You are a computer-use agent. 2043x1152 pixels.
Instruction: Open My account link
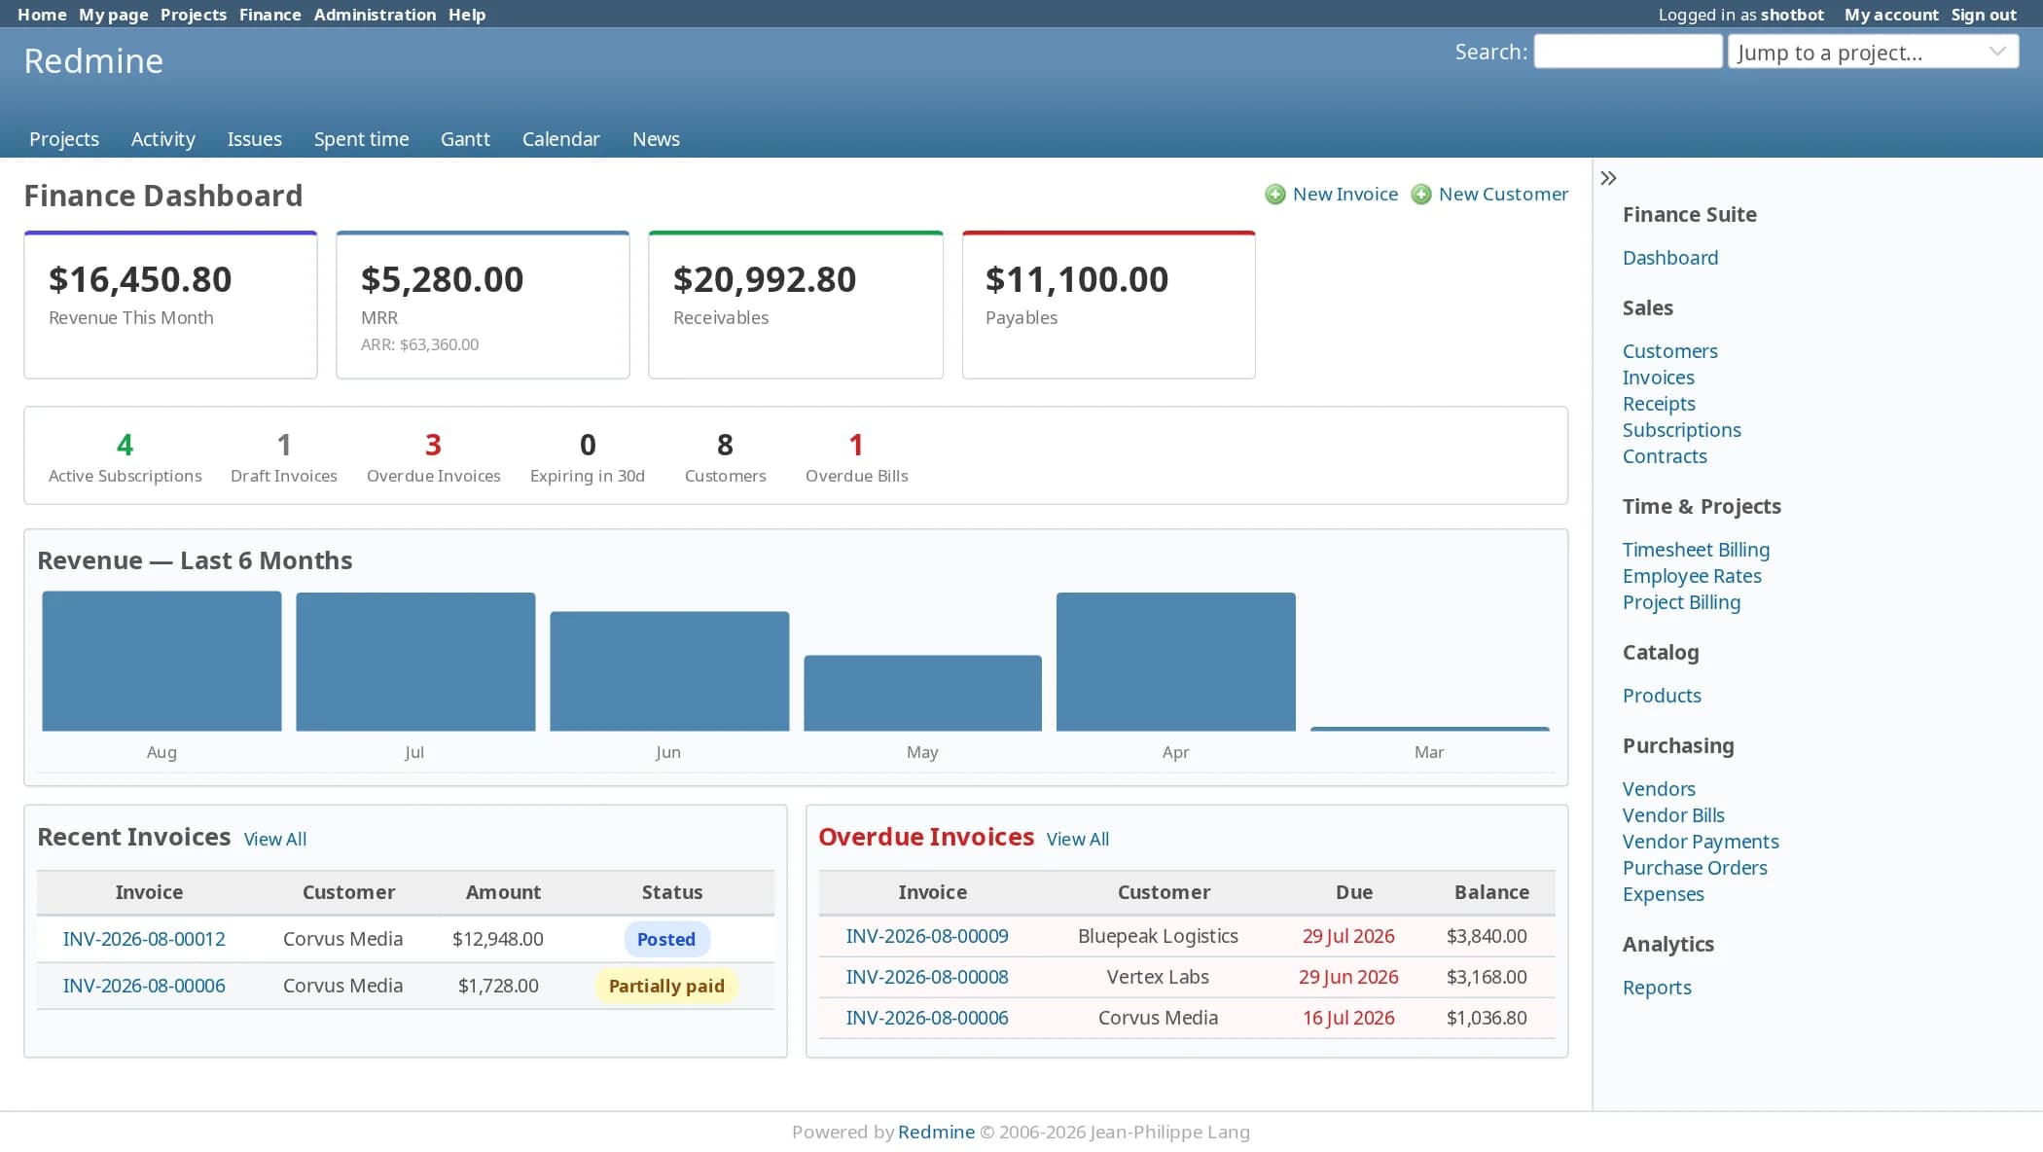point(1891,15)
